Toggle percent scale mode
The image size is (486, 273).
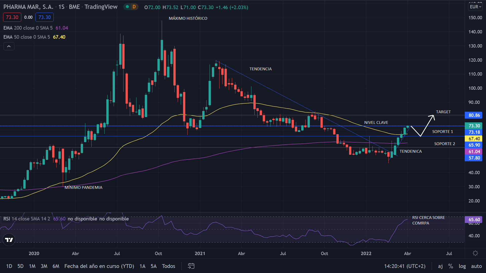(x=451, y=266)
